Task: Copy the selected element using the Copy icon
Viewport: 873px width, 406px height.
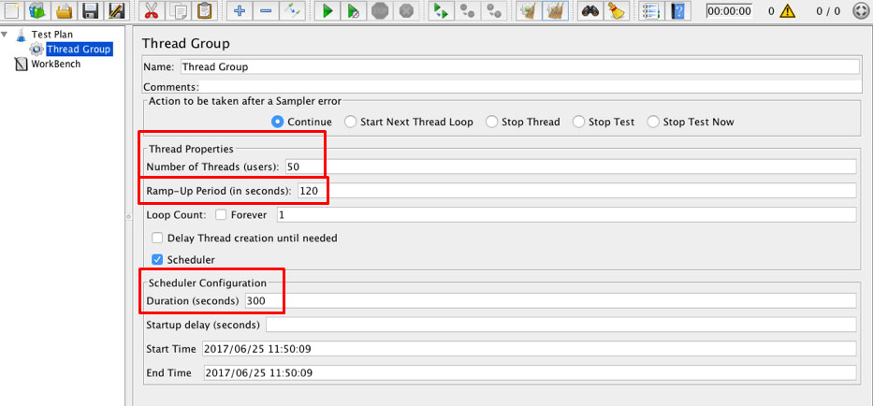Action: (x=178, y=10)
